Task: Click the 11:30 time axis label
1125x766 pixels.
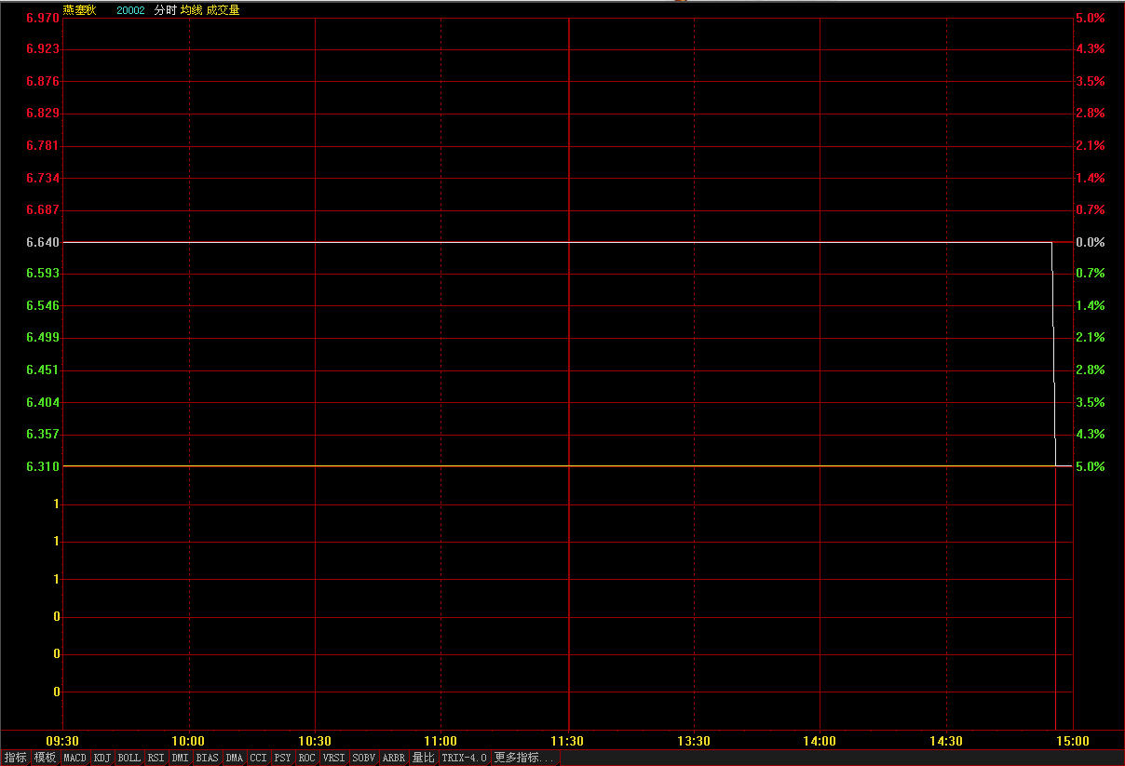Action: (567, 741)
